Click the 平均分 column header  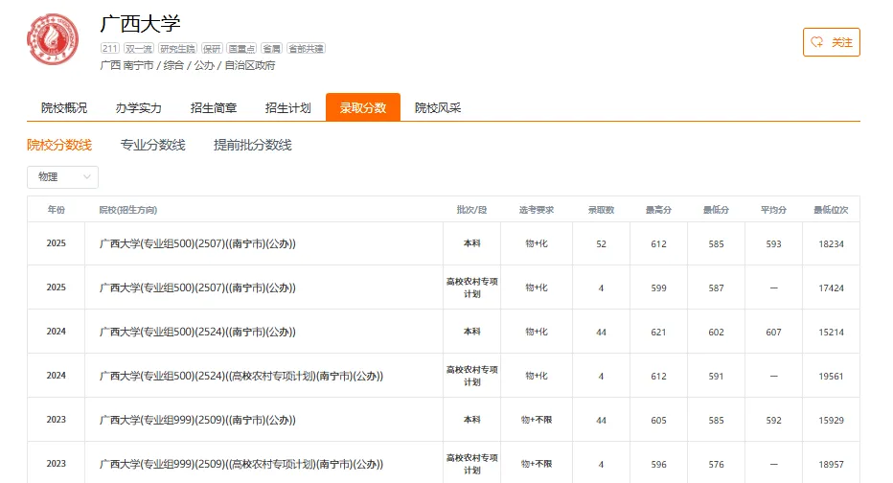773,210
